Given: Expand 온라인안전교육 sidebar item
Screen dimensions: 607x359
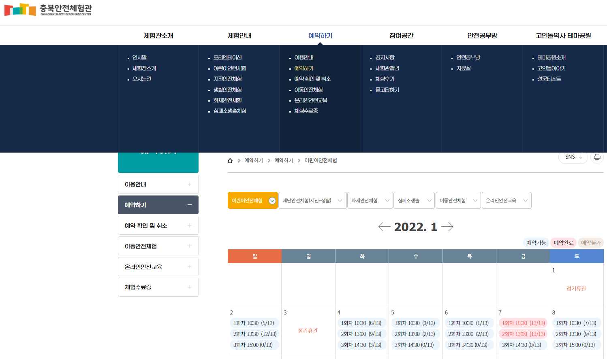Looking at the screenshot, I should [x=158, y=267].
